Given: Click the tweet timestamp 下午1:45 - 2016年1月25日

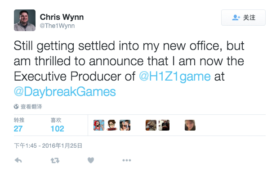Looking at the screenshot, I should click(x=48, y=145).
